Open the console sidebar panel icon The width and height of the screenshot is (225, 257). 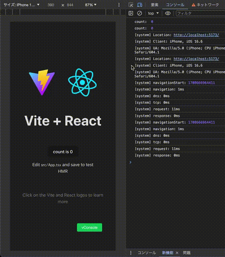click(131, 13)
